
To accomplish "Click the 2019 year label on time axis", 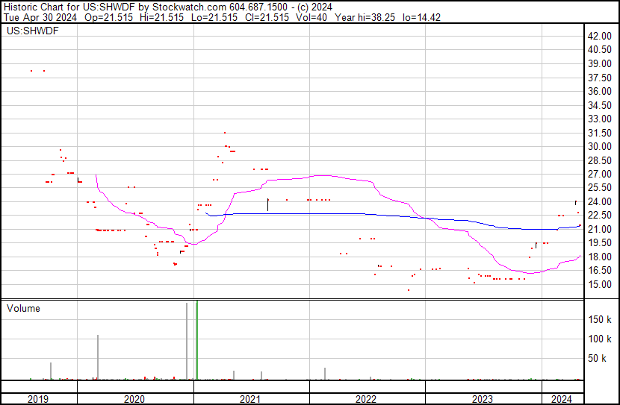I will coord(38,399).
